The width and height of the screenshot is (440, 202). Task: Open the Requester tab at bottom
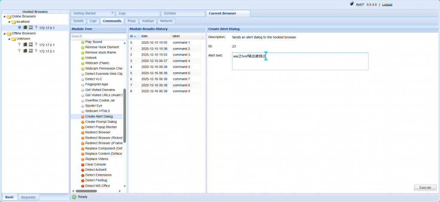pos(29,197)
